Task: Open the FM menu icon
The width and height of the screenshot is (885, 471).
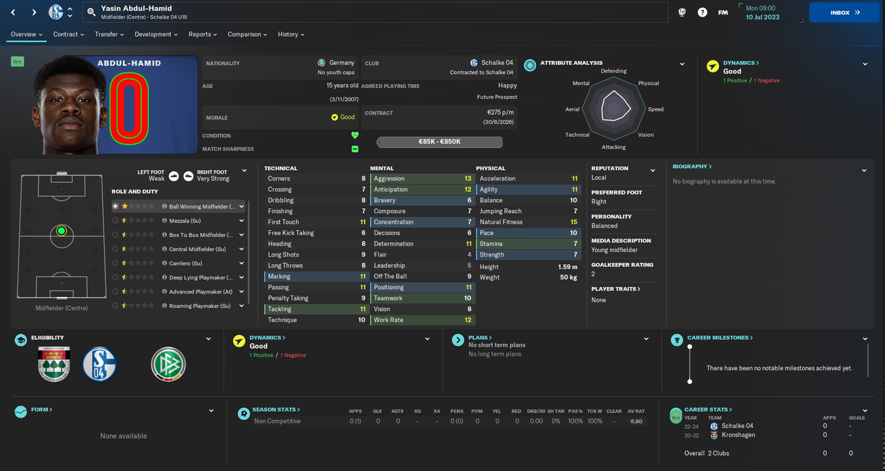Action: pos(723,12)
